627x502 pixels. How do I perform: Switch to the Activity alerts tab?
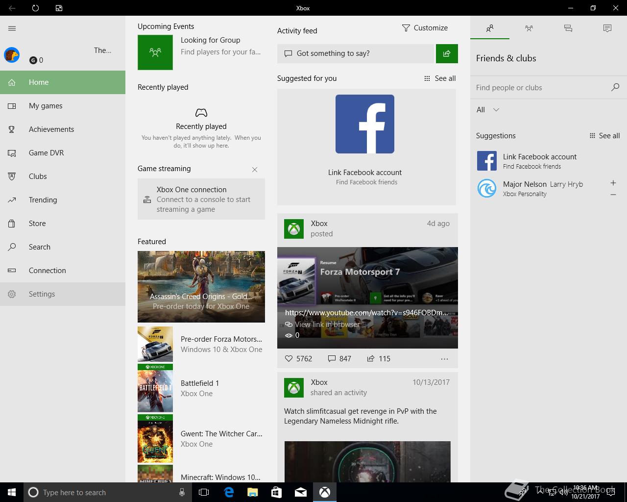607,28
